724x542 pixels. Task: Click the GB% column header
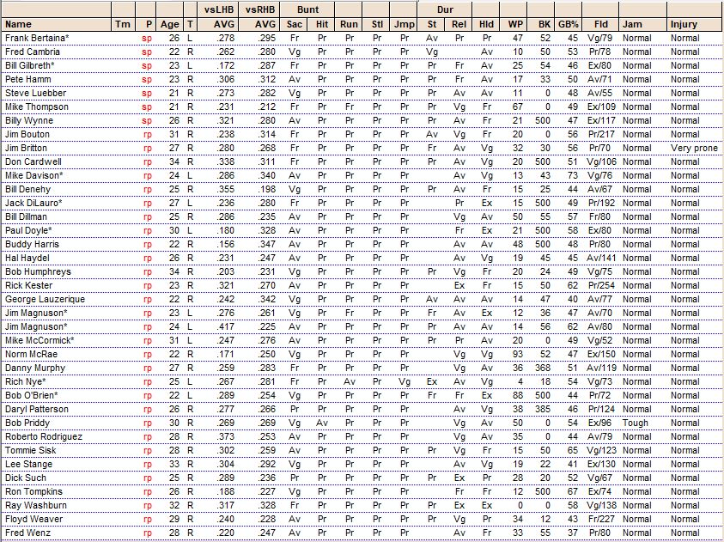pyautogui.click(x=567, y=24)
